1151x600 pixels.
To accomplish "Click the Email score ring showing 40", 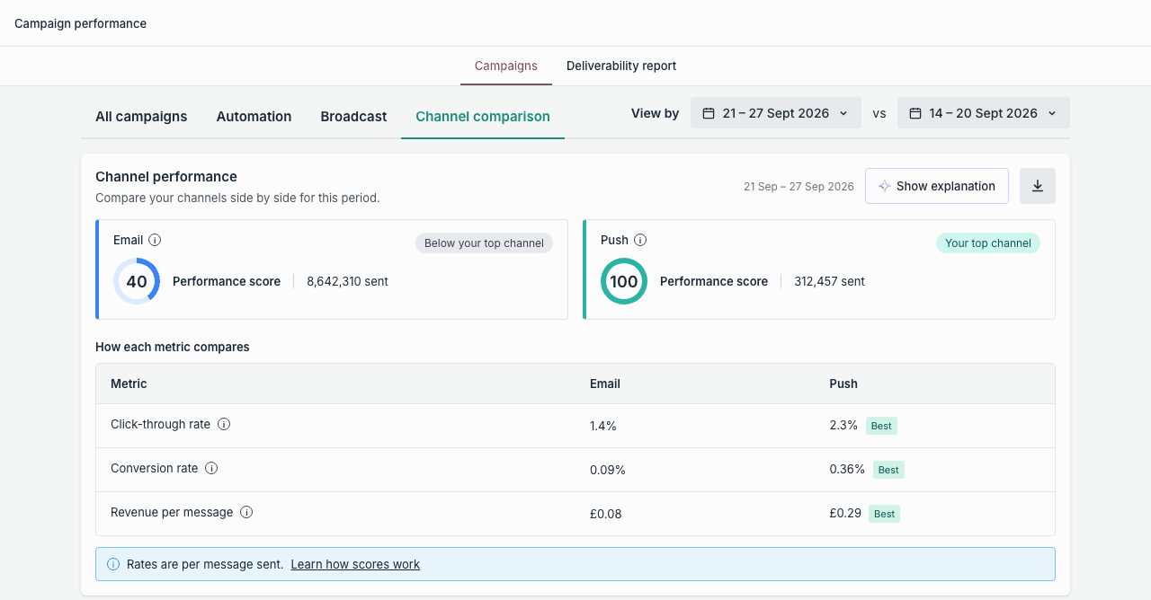I will [137, 281].
